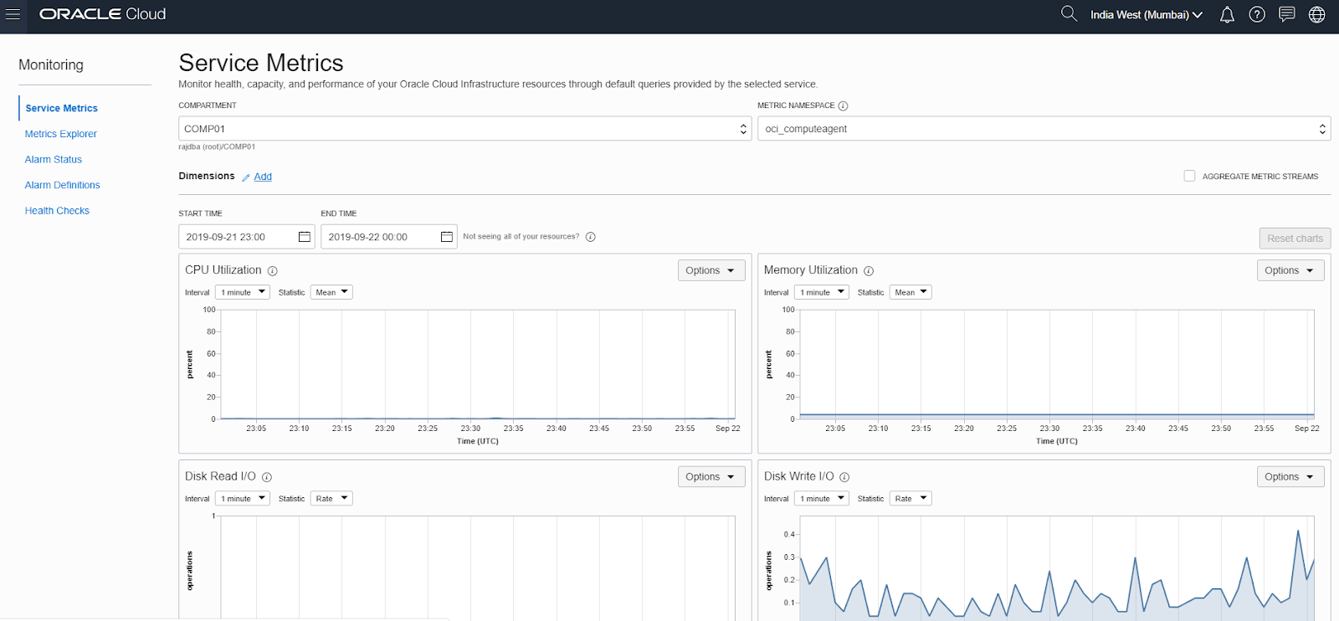This screenshot has width=1339, height=621.
Task: Go to Health Checks
Action: click(57, 211)
